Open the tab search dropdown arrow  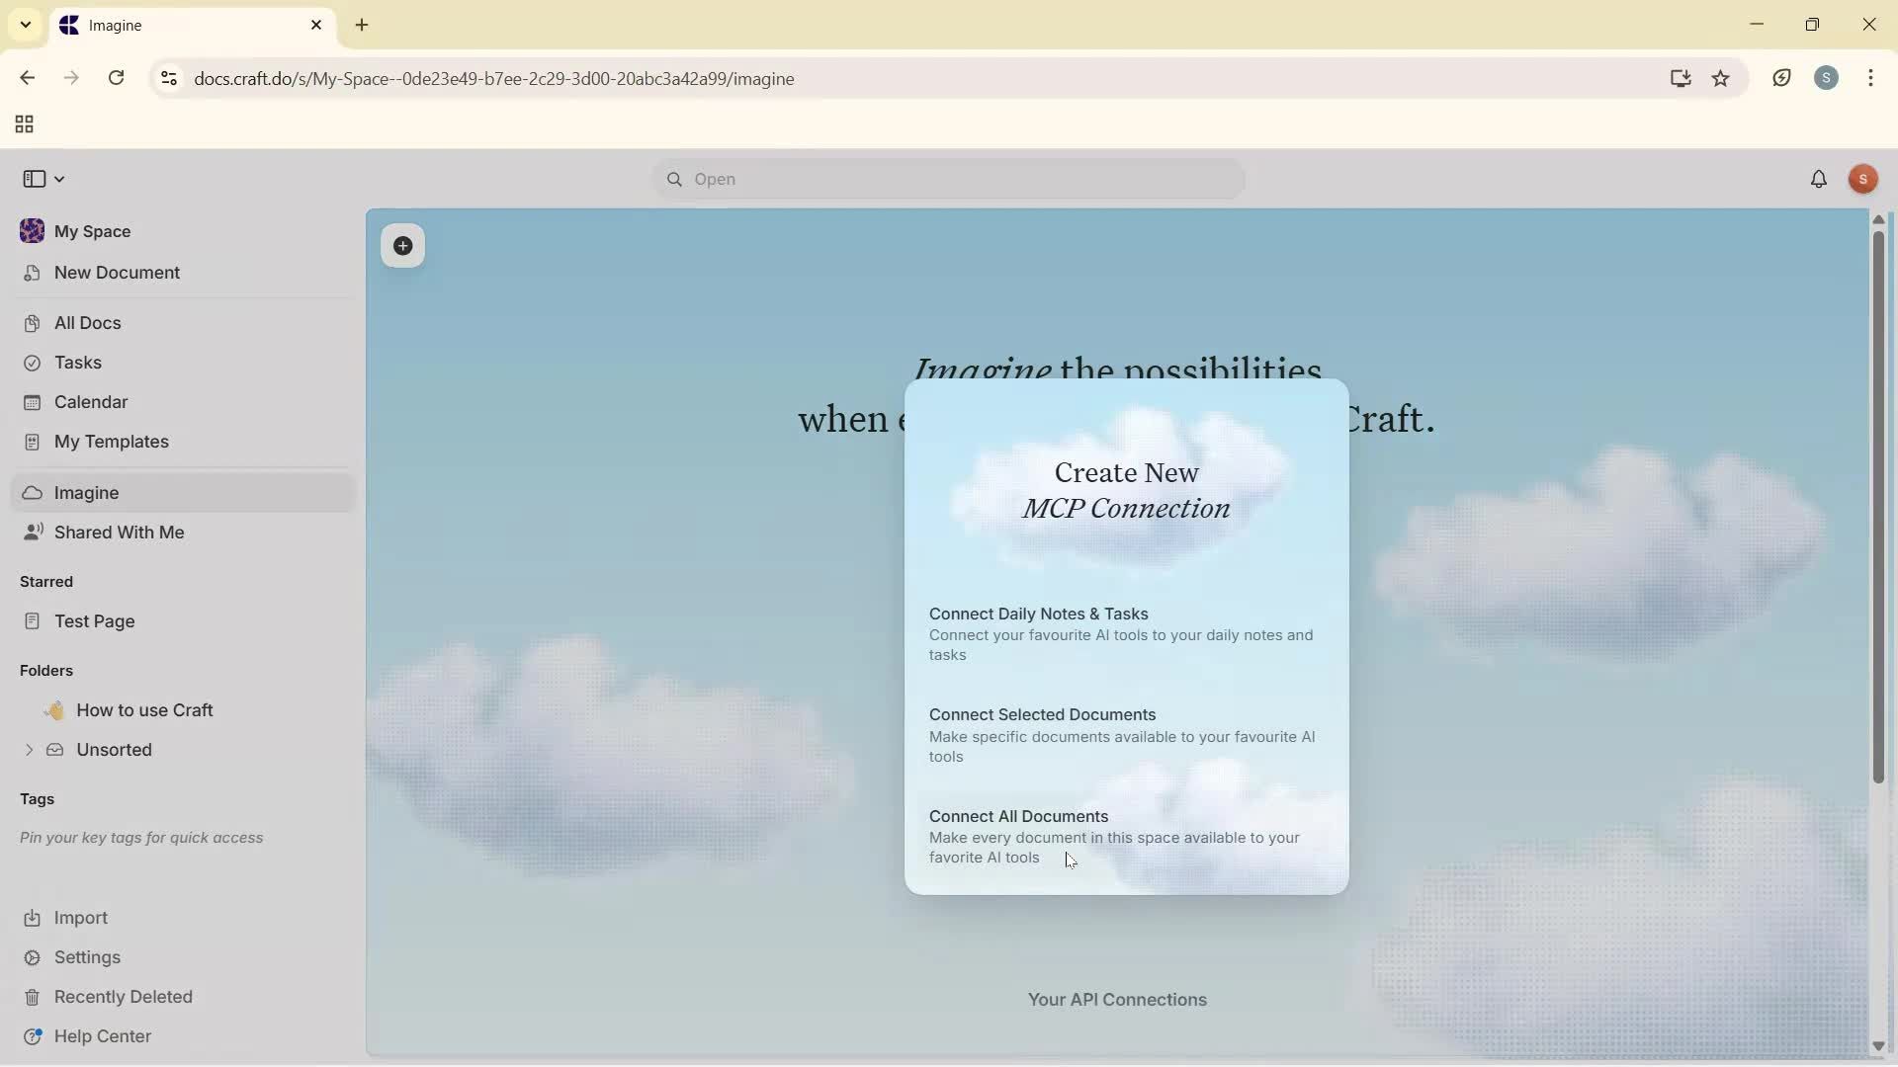(x=26, y=25)
